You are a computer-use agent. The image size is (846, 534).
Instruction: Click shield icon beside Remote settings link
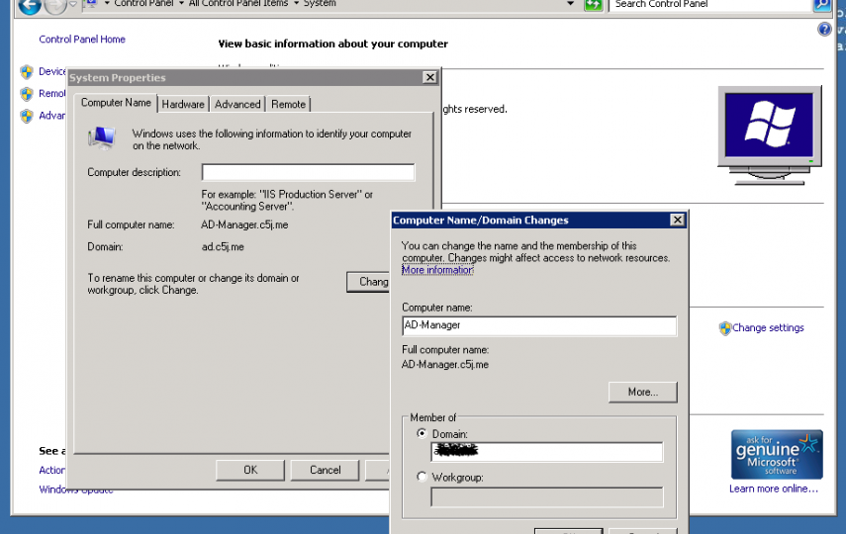pos(27,94)
